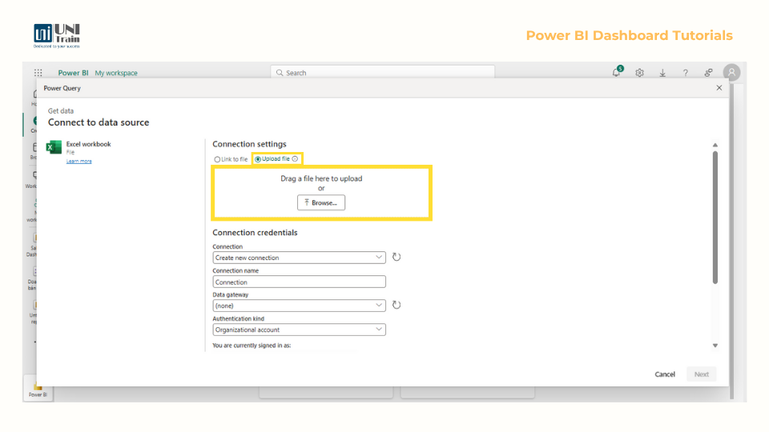The image size is (769, 432).
Task: Open the help question mark icon
Action: coord(686,73)
